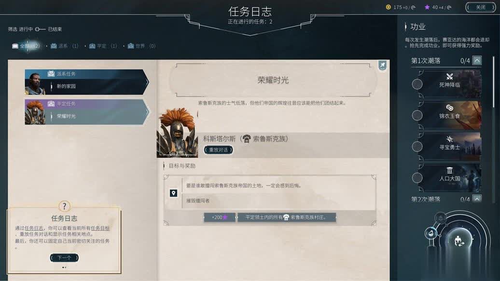The image size is (500, 281).
Task: Collapse the 第2次潮落 section
Action: [x=477, y=199]
